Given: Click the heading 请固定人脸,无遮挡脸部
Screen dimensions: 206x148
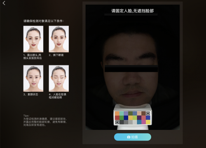Looking at the screenshot, I should click(132, 11).
